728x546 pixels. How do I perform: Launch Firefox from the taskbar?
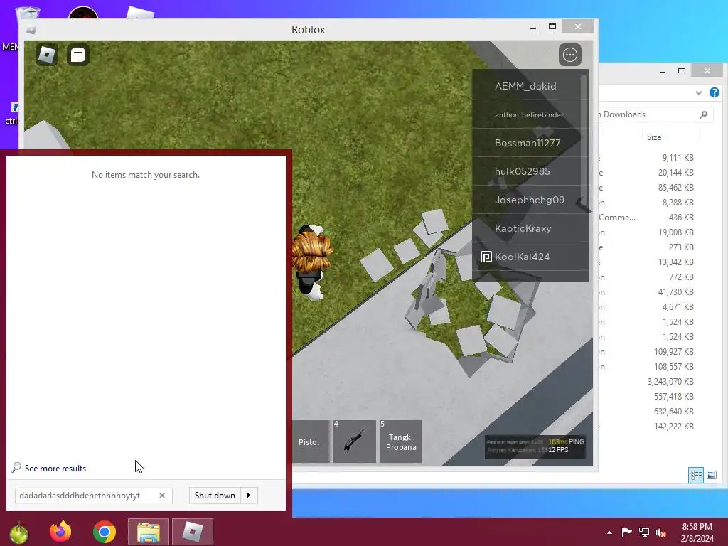[x=61, y=532]
